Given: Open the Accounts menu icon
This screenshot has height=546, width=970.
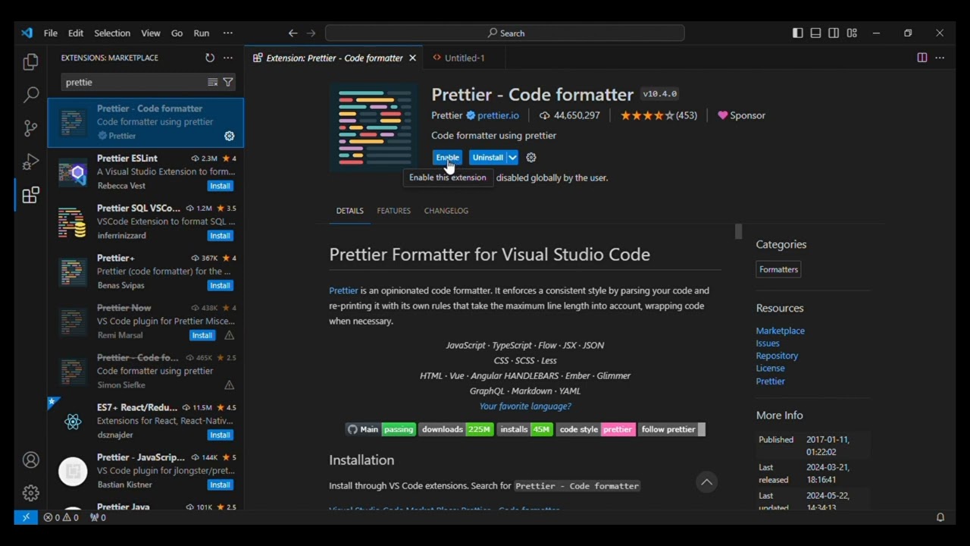Looking at the screenshot, I should point(30,460).
